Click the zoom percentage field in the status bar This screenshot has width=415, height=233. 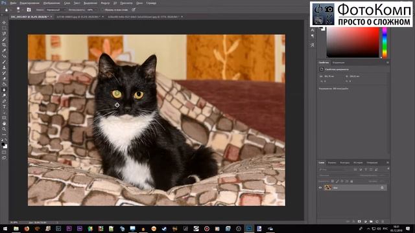coord(14,223)
